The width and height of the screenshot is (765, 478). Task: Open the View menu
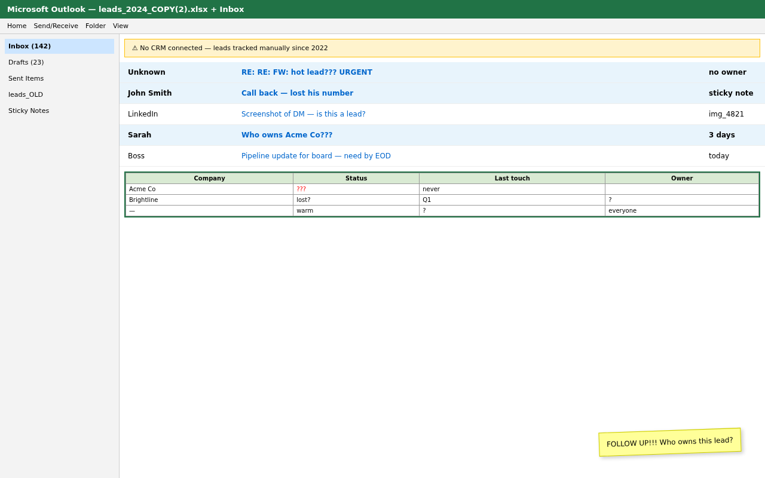(121, 26)
